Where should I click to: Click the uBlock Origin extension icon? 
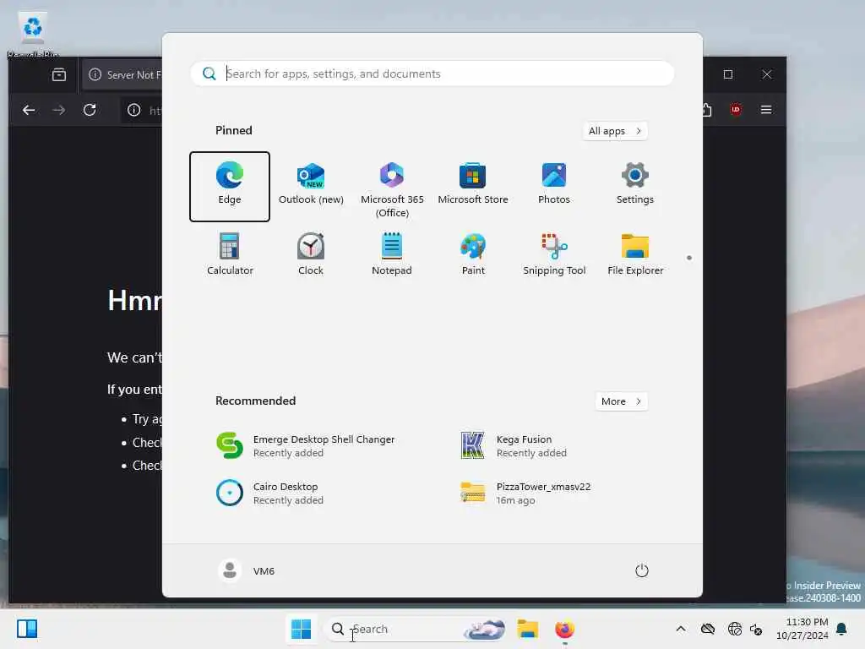click(x=736, y=110)
